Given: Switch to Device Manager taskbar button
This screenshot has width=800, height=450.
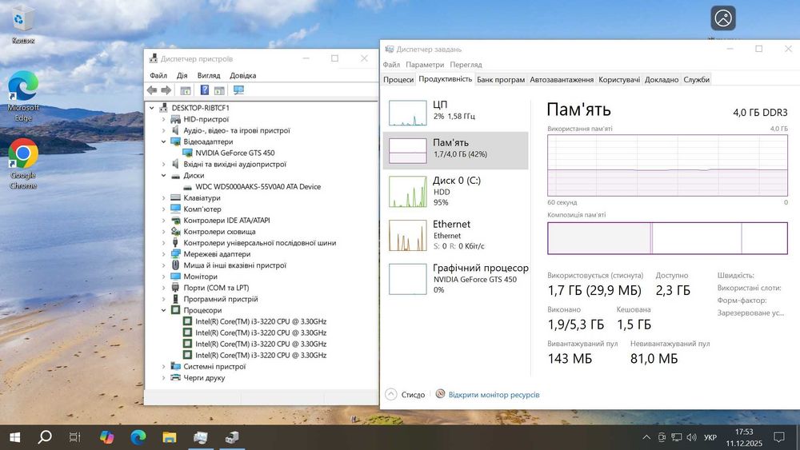Looking at the screenshot, I should pyautogui.click(x=232, y=436).
